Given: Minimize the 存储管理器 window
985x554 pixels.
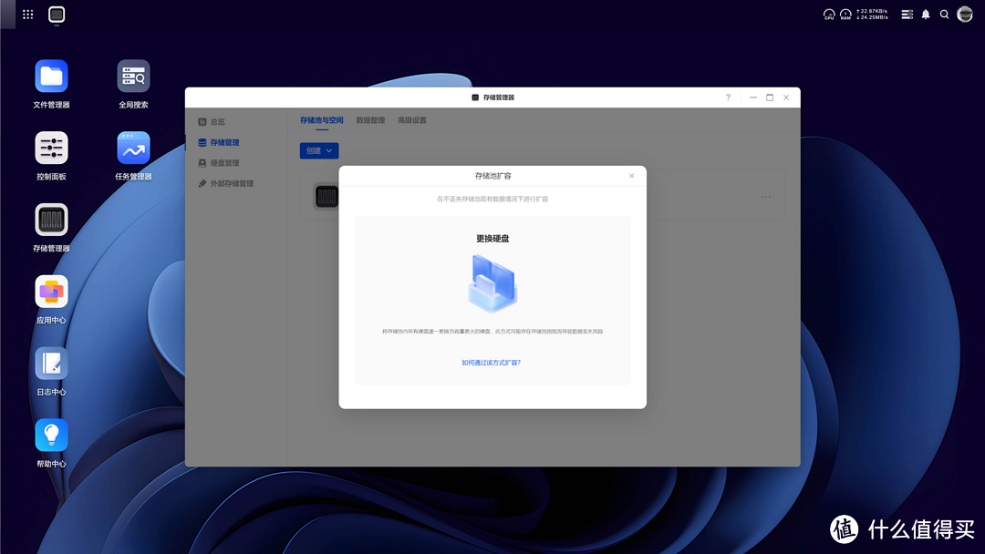Looking at the screenshot, I should point(752,97).
